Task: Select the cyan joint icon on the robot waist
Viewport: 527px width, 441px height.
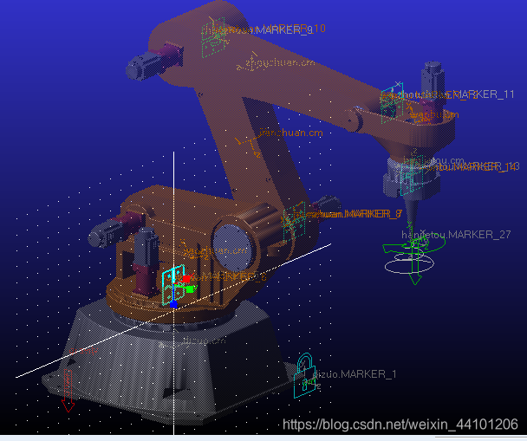Action: pyautogui.click(x=172, y=284)
